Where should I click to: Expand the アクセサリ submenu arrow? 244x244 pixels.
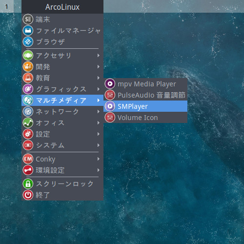point(99,56)
